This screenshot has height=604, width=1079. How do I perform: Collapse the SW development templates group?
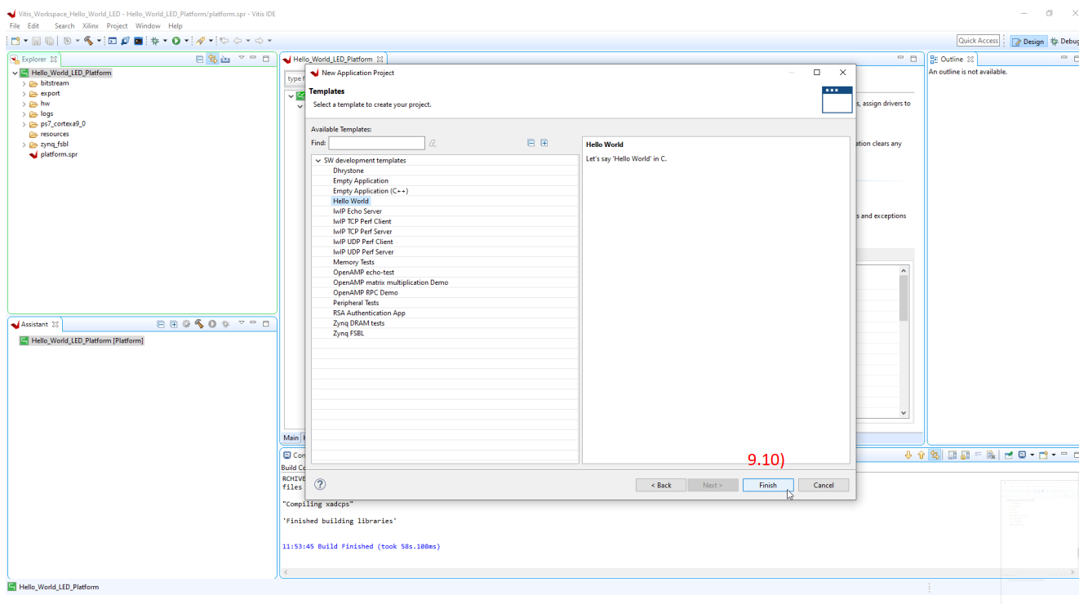pos(318,161)
